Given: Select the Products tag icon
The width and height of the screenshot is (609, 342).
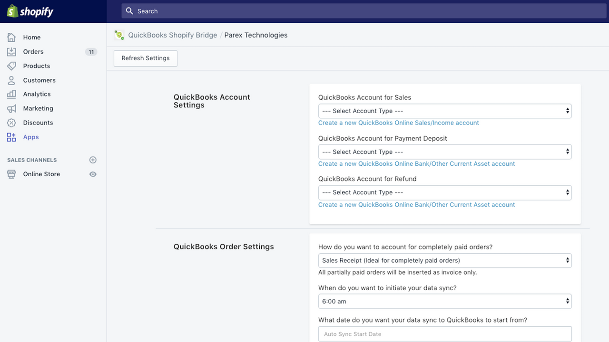Looking at the screenshot, I should (x=11, y=66).
